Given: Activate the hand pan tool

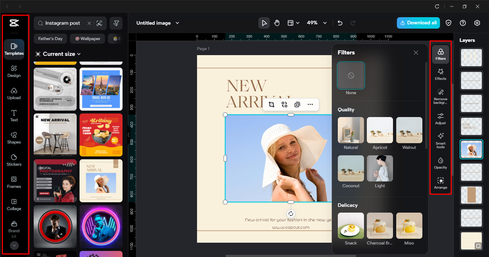Looking at the screenshot, I should pos(277,23).
